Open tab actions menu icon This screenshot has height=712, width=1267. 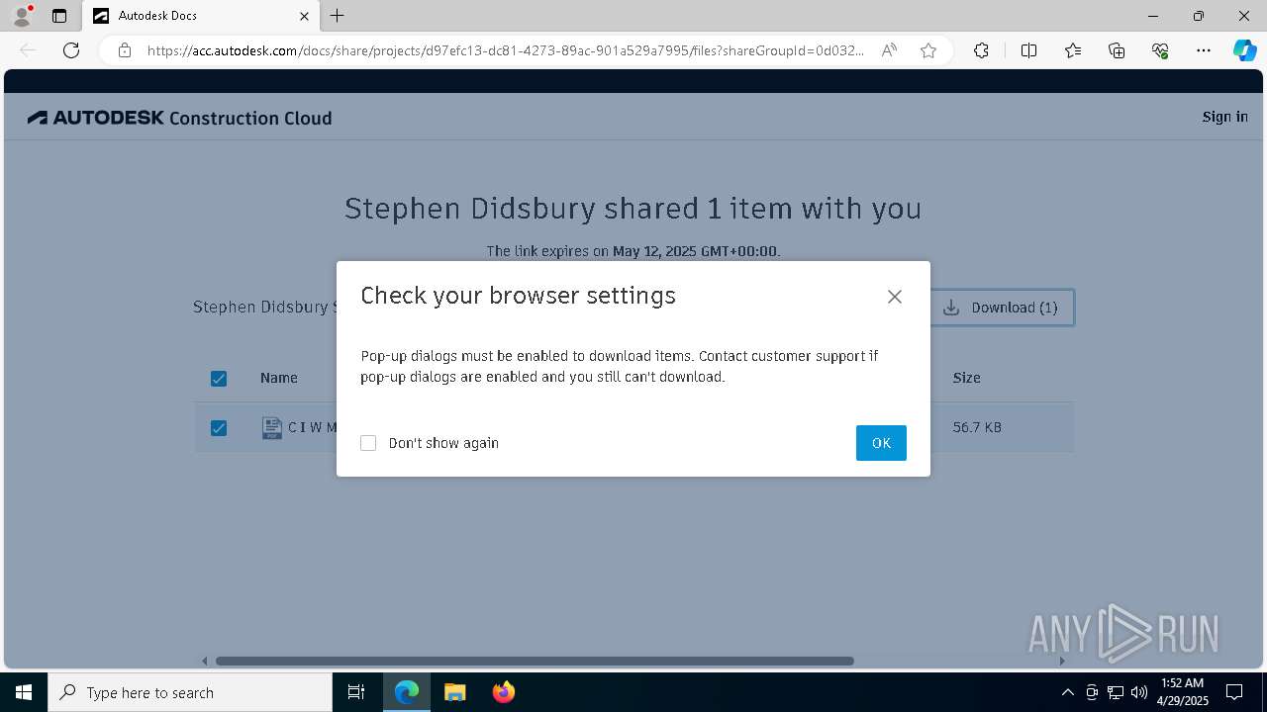59,16
